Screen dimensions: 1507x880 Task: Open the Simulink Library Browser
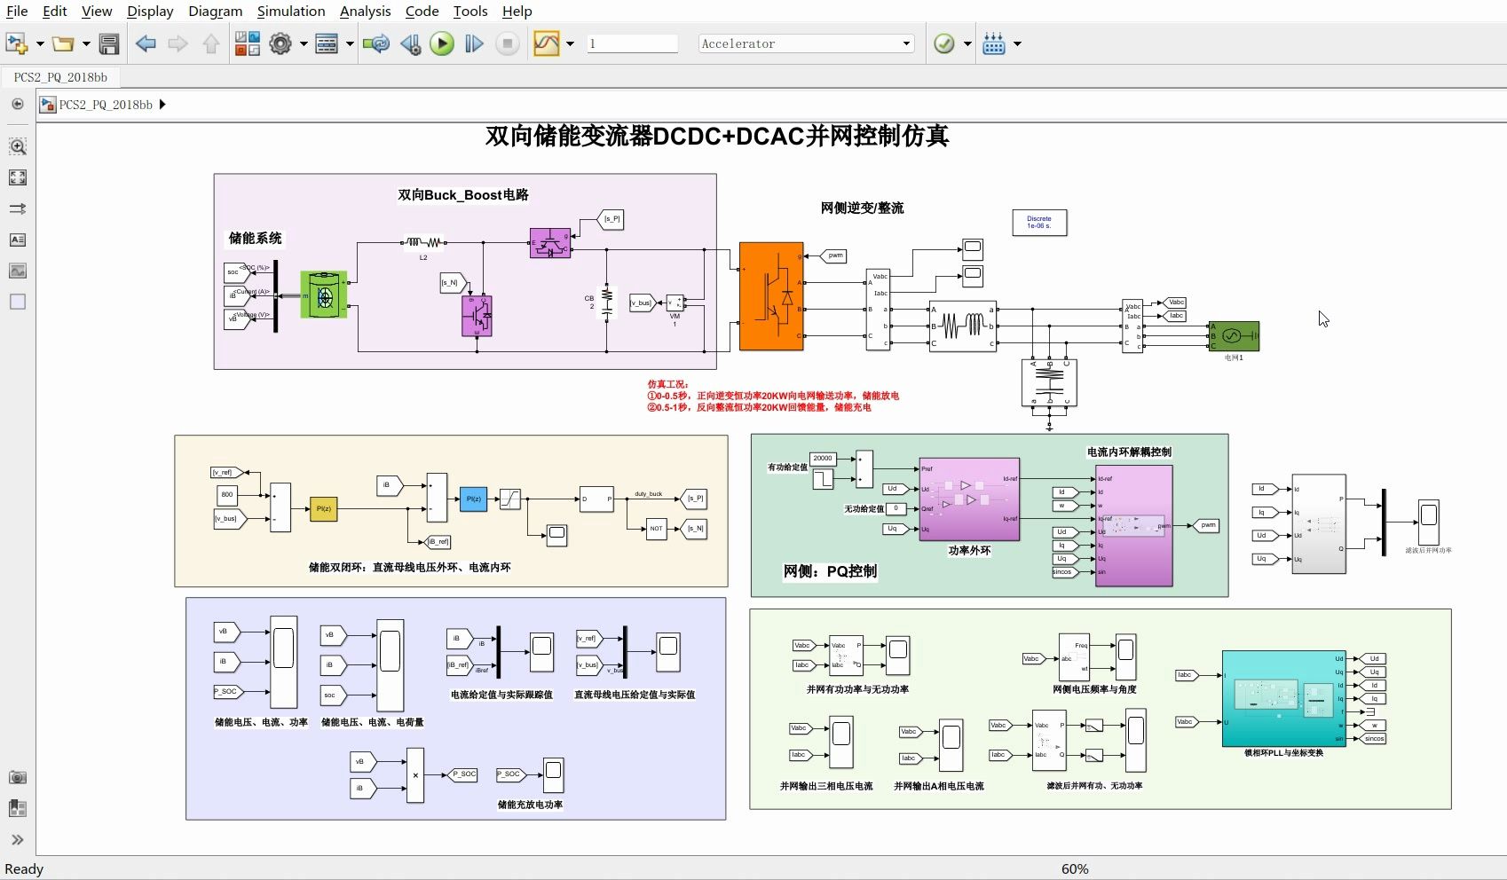[x=247, y=43]
